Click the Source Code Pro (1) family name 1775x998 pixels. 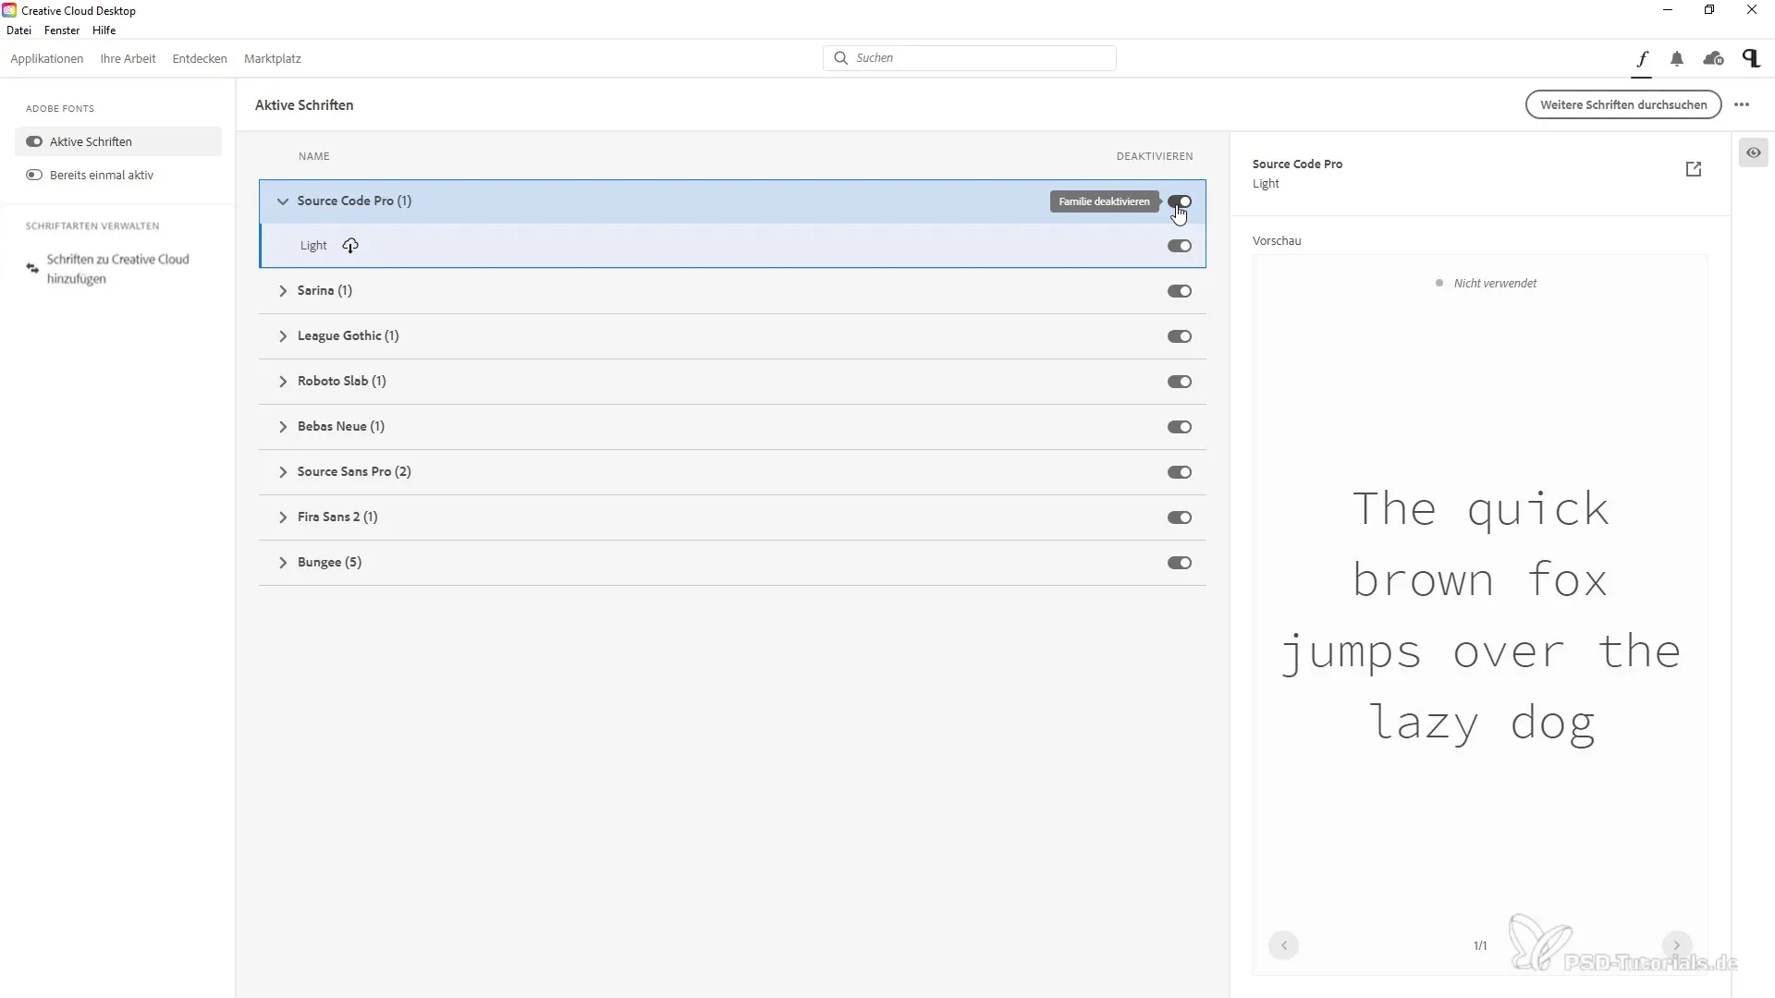coord(354,201)
